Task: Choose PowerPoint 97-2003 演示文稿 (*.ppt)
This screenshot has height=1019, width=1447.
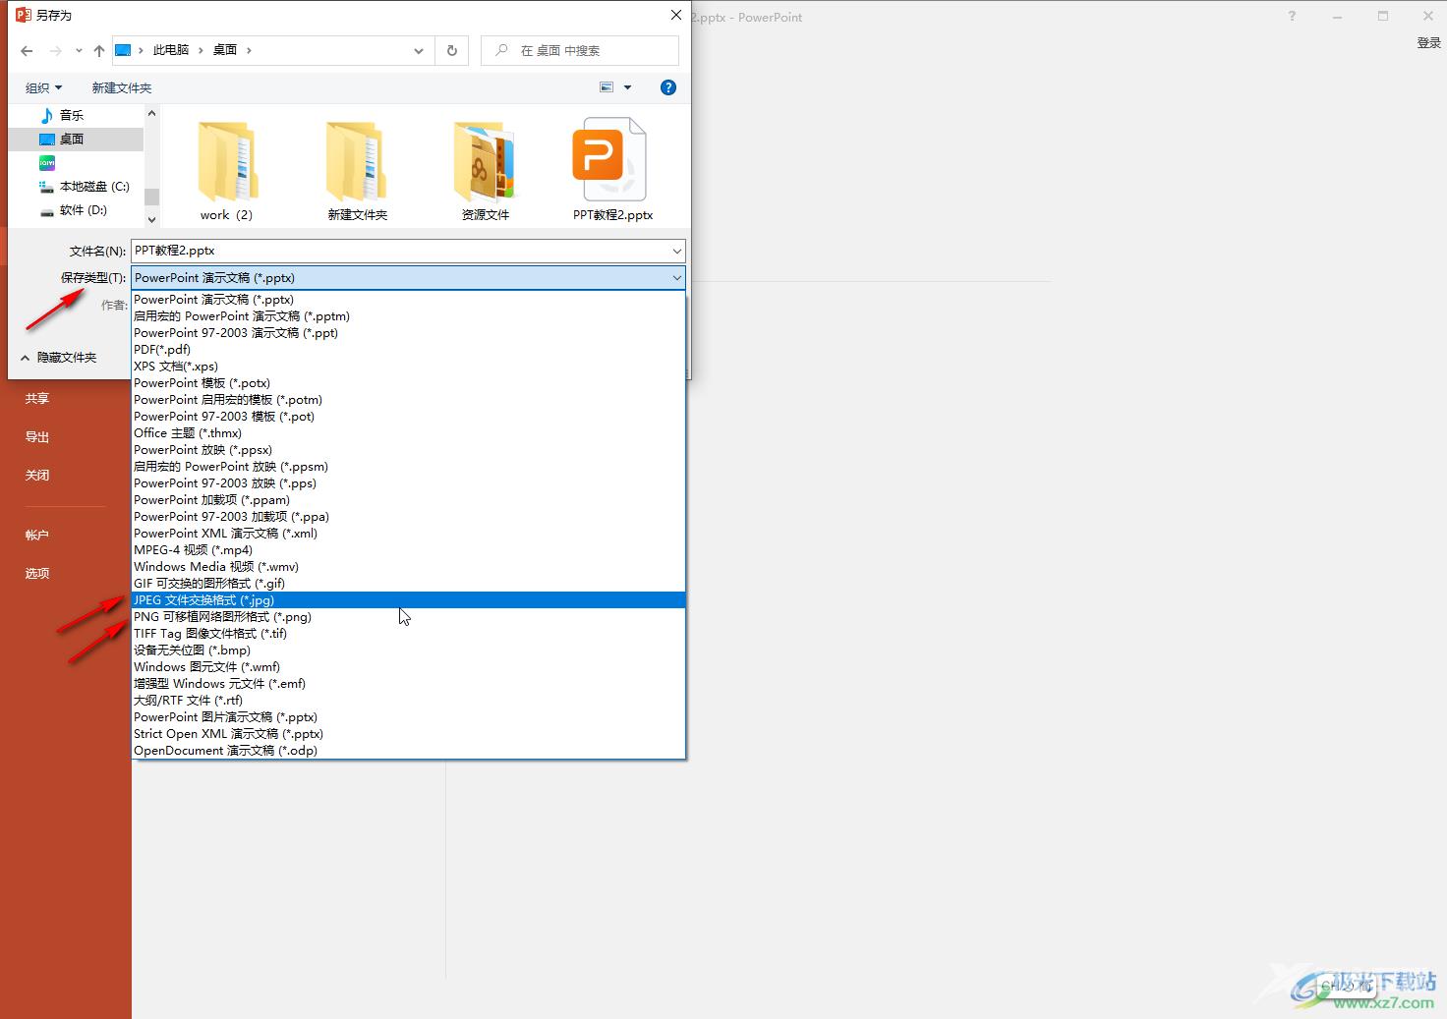Action: [409, 333]
